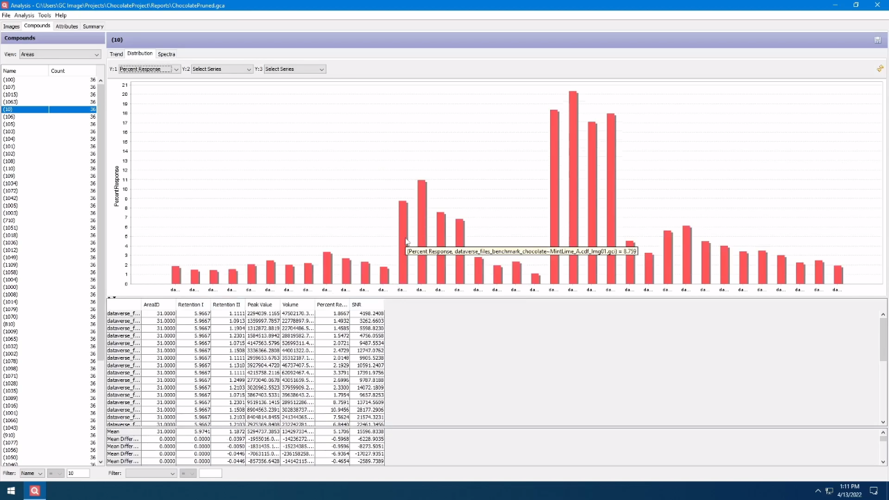The height and width of the screenshot is (500, 889).
Task: Open the Y:1 Percent Response dropdown
Action: 149,69
